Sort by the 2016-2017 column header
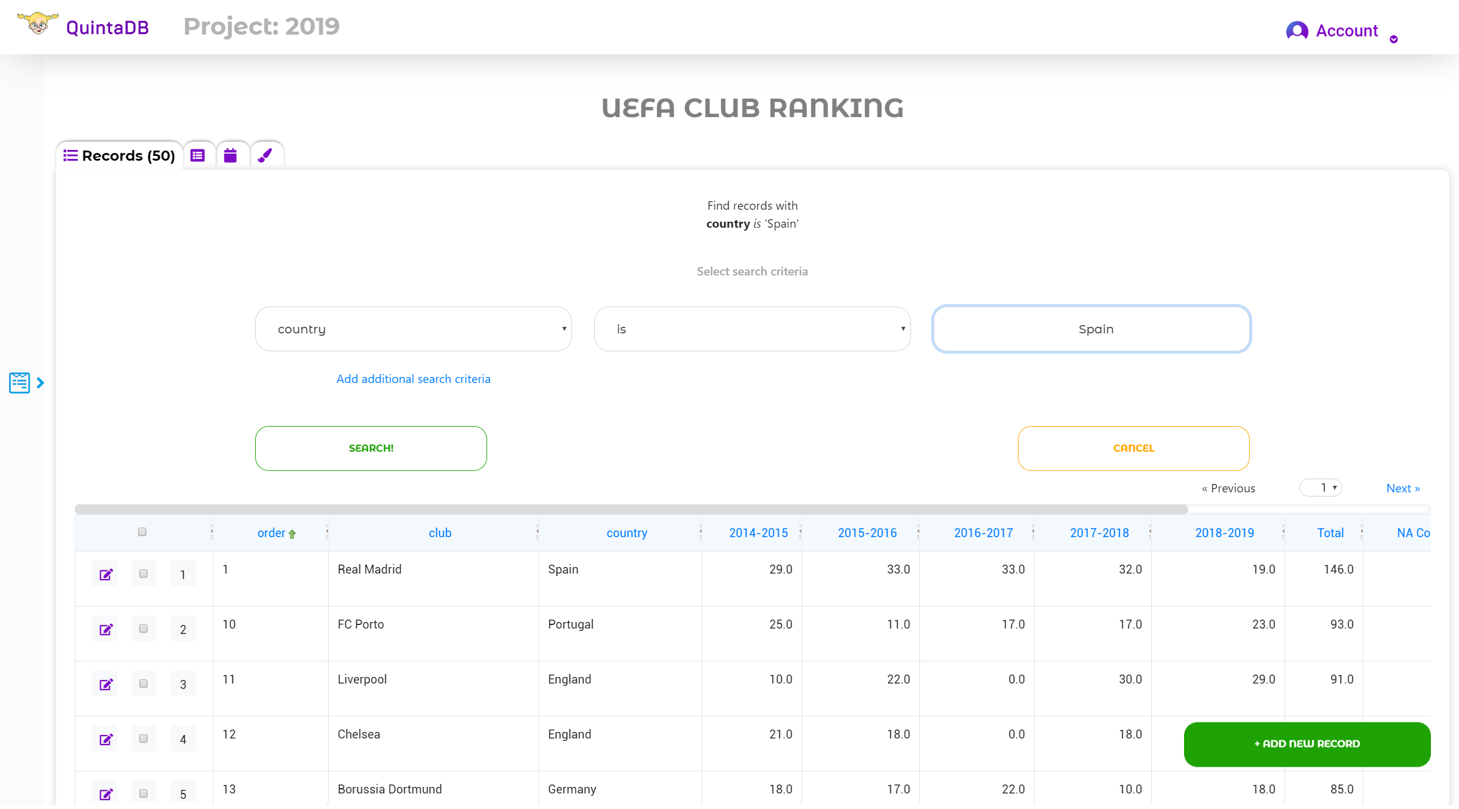Viewport: 1459px width, 809px height. click(x=984, y=533)
